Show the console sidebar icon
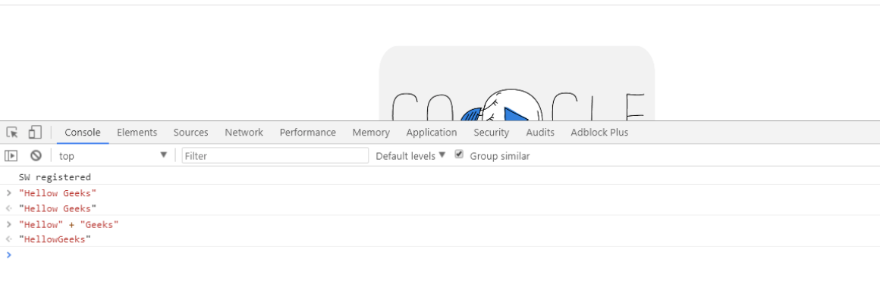Image resolution: width=880 pixels, height=300 pixels. 11,156
